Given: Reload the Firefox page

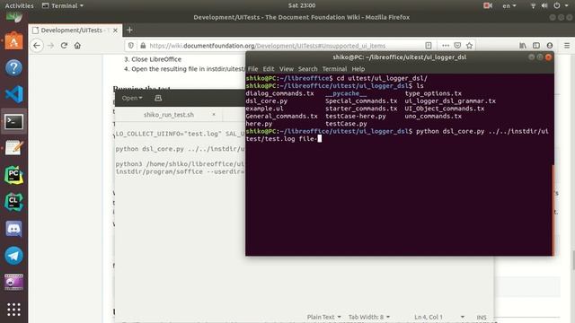Looking at the screenshot, I should [x=64, y=46].
